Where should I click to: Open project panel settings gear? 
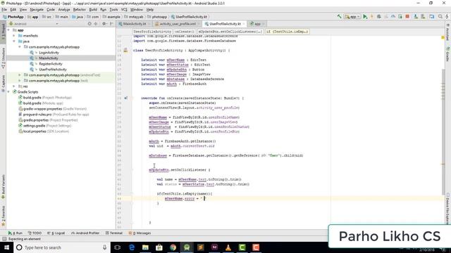[104, 24]
